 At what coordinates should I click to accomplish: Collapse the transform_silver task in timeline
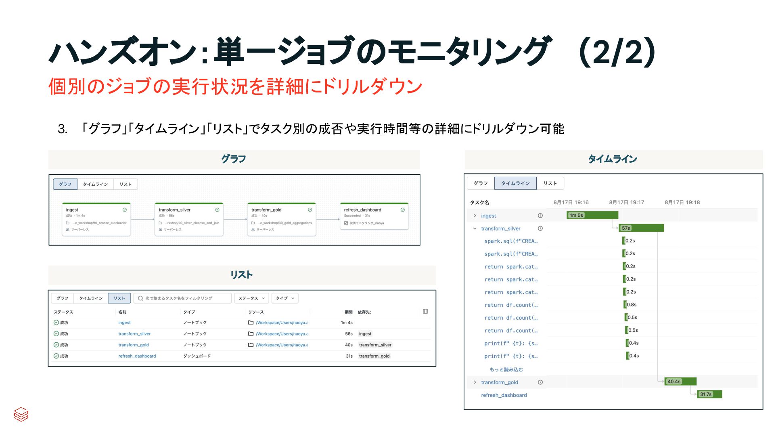pos(475,228)
